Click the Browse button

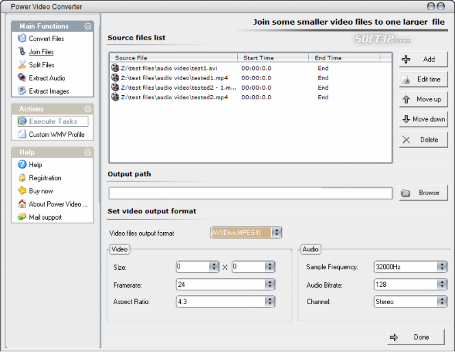click(423, 193)
